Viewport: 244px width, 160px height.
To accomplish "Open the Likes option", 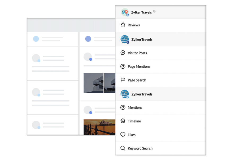I will click(x=161, y=135).
